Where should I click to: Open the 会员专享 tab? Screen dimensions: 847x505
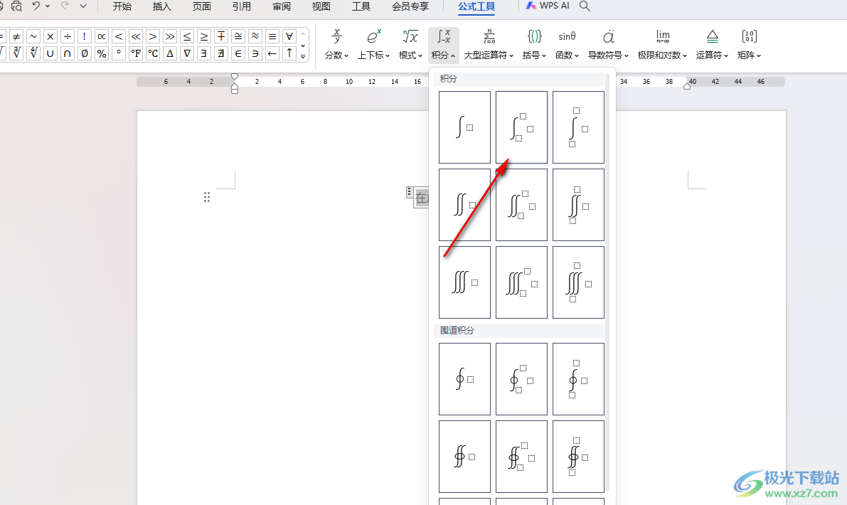[x=410, y=6]
